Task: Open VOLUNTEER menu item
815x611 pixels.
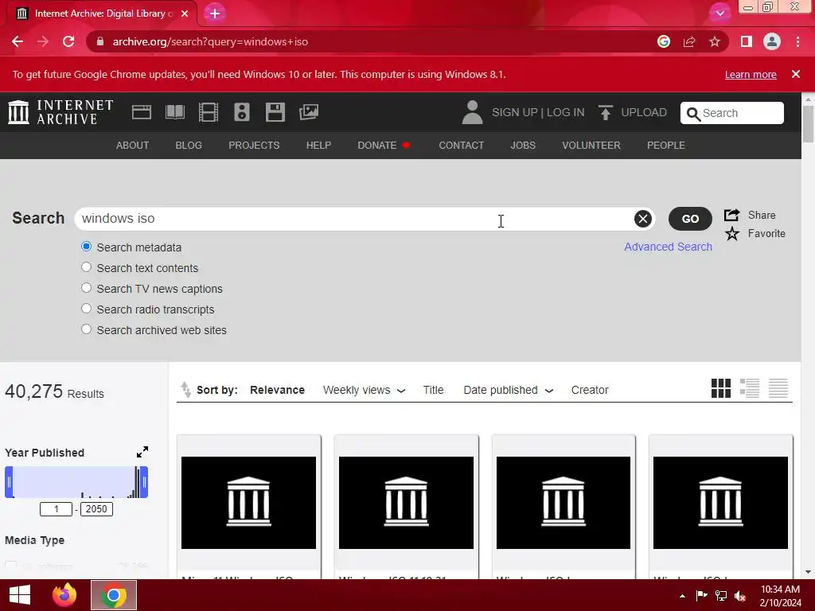Action: click(591, 146)
